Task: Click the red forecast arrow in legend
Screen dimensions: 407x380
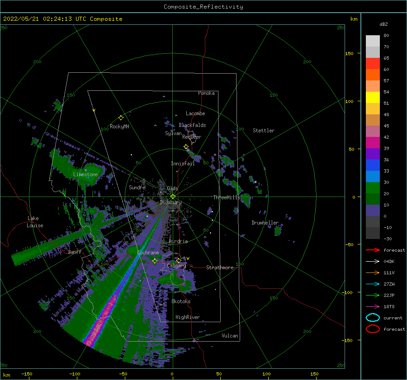Action: (x=373, y=250)
